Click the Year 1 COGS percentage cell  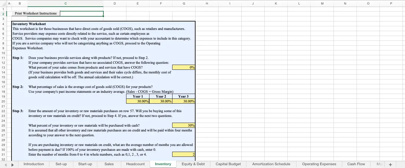click(x=138, y=101)
